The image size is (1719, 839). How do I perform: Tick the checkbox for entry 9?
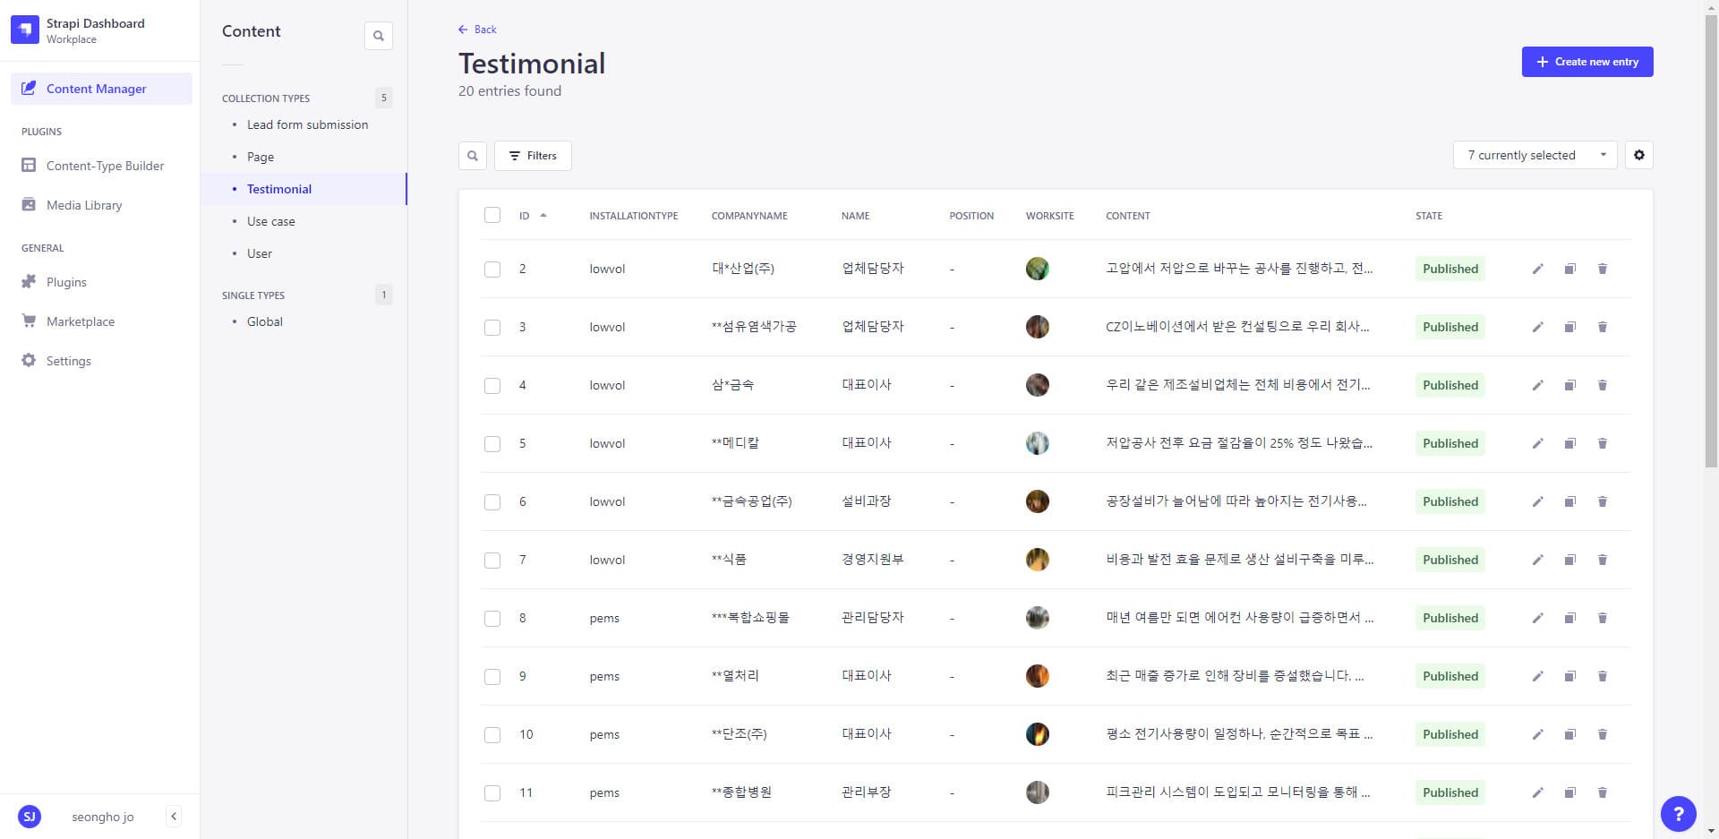pos(492,676)
